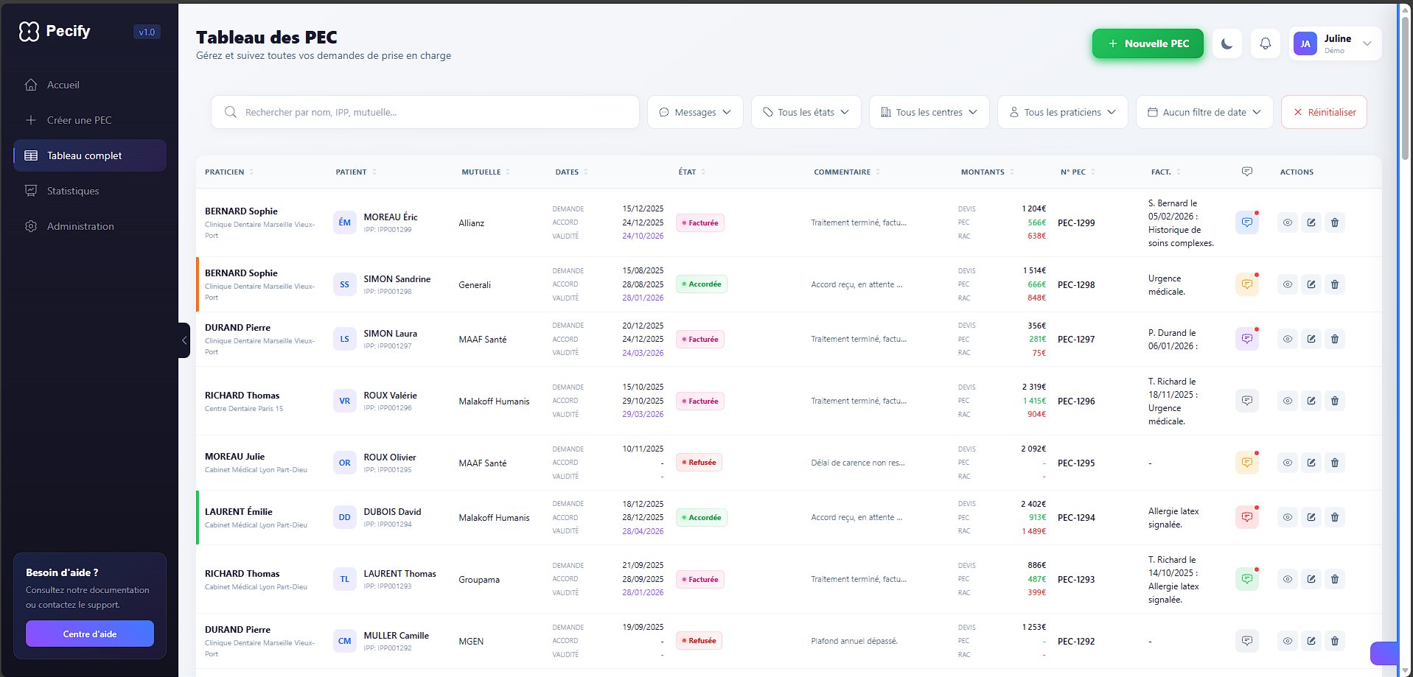Reset filters with Réinitialiser button
This screenshot has height=677, width=1413.
click(x=1323, y=112)
